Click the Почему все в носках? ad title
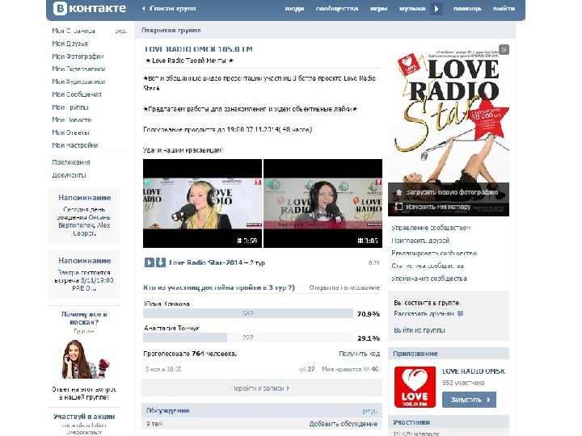 [x=84, y=318]
